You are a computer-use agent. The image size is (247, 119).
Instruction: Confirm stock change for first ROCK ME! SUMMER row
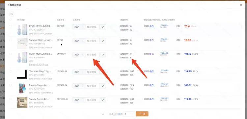[x=103, y=27]
